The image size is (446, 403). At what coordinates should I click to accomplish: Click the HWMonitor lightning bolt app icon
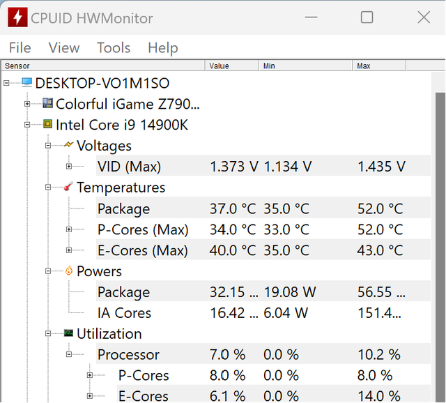coord(17,17)
